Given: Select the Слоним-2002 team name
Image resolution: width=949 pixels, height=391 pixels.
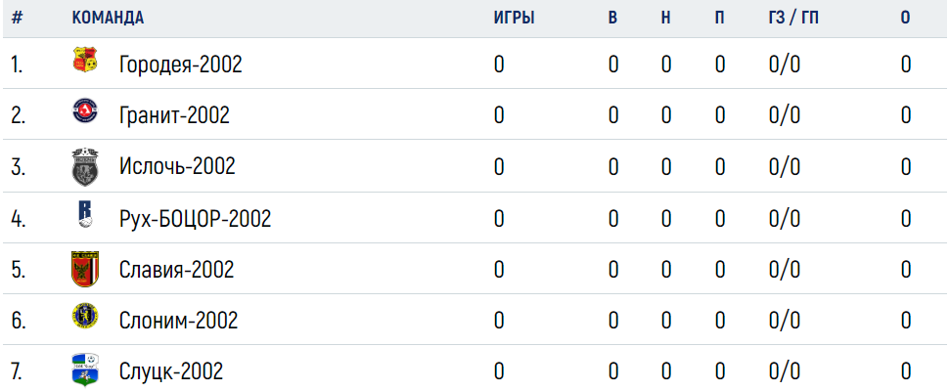Looking at the screenshot, I should point(178,321).
